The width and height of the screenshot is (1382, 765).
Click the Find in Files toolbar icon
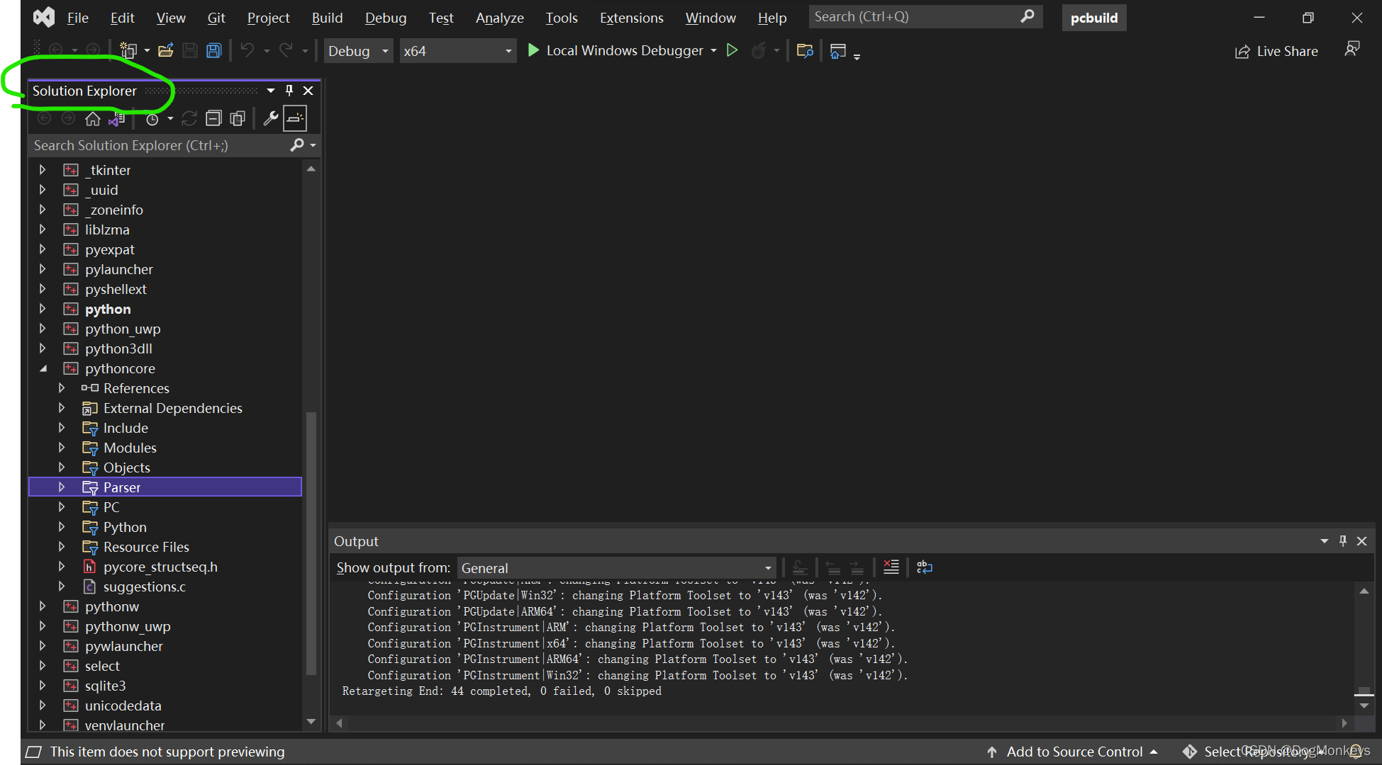pos(805,50)
